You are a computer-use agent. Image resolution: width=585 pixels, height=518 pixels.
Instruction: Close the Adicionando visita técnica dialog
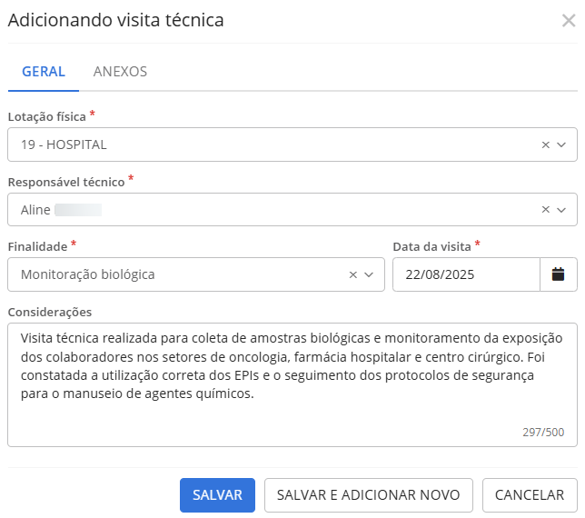(569, 20)
